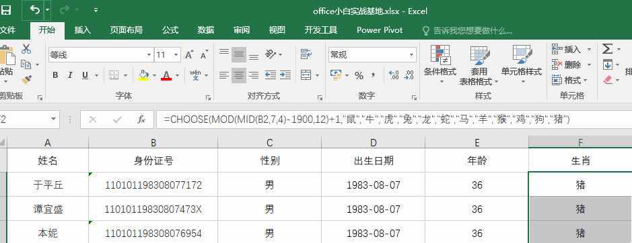This screenshot has width=632, height=243.
Task: Cut selection with the scissors icon
Action: 26,49
